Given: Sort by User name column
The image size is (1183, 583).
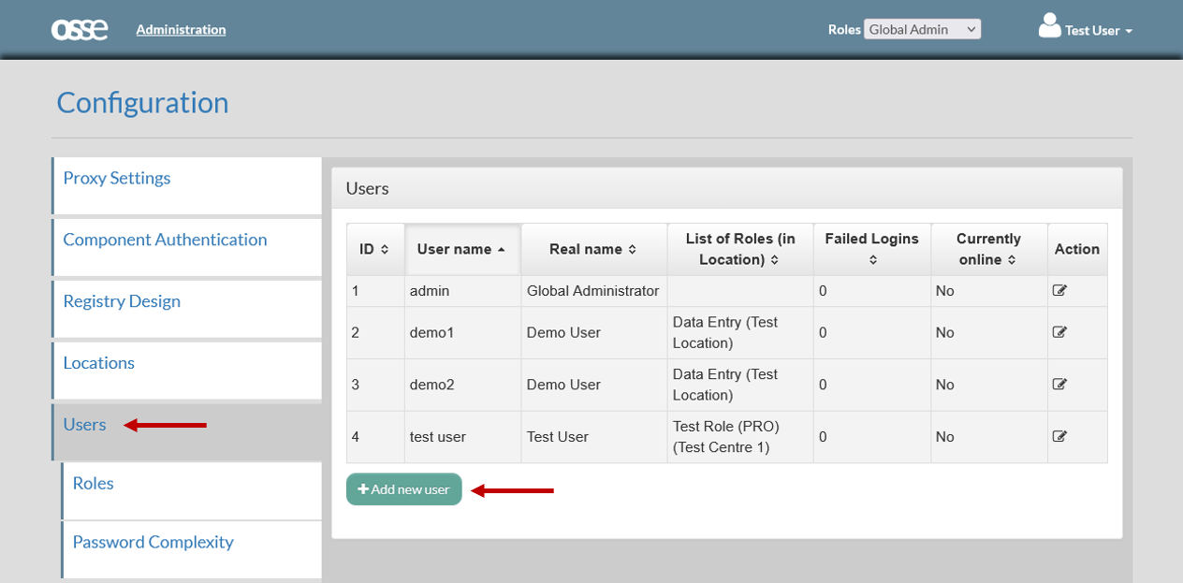Looking at the screenshot, I should click(462, 249).
